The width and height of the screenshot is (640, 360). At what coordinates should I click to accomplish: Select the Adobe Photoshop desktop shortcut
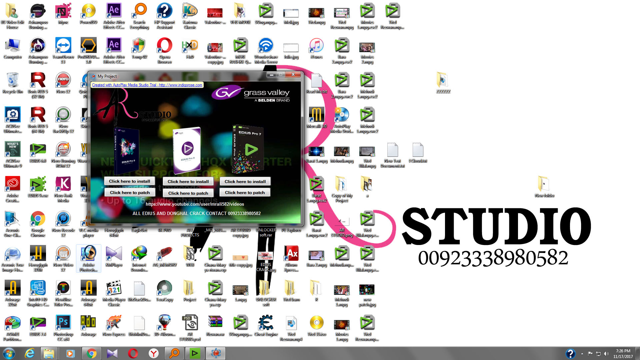point(88,259)
